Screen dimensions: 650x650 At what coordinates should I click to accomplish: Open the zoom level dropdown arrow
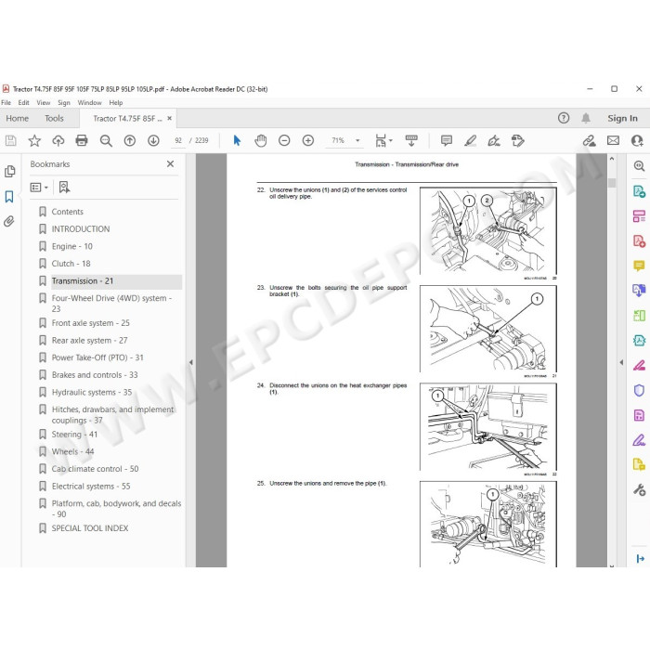tap(357, 141)
